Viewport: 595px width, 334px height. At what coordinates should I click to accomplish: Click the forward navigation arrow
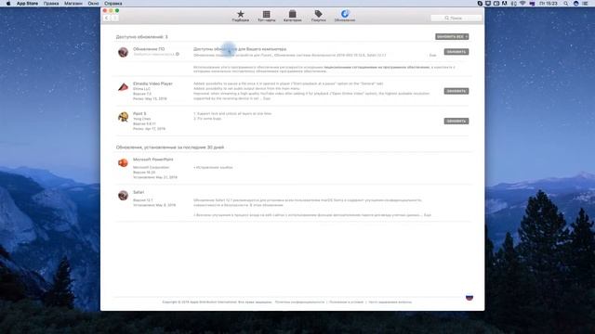point(114,18)
